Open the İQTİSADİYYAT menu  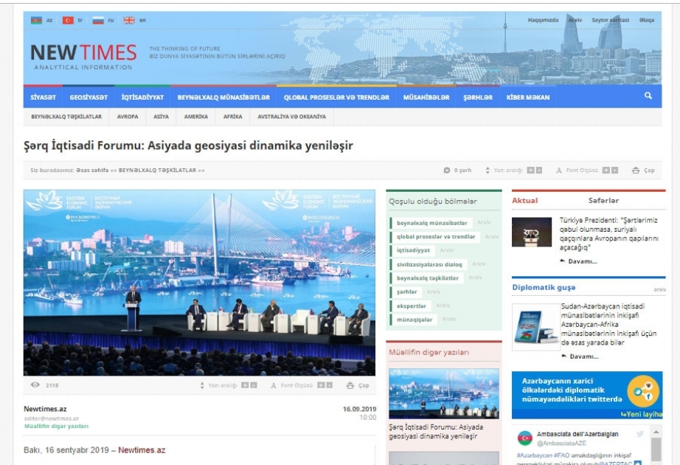click(142, 97)
